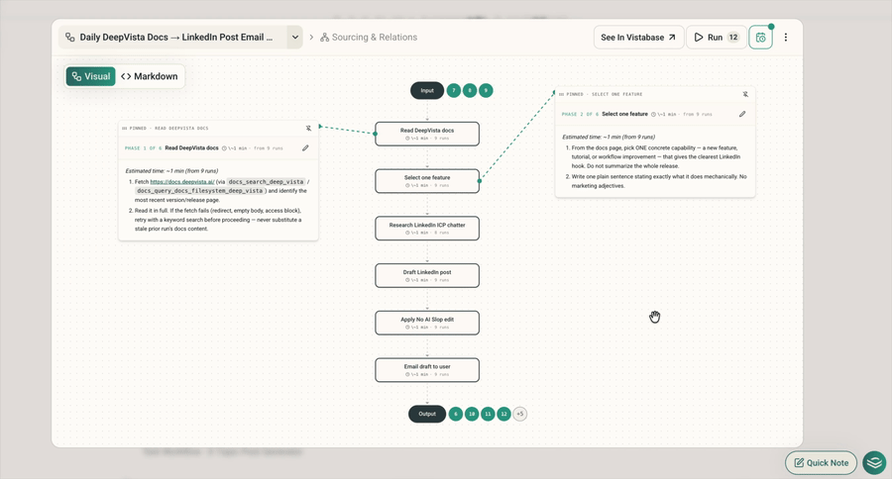The height and width of the screenshot is (479, 892).
Task: Click output run circle 6
Action: (456, 414)
